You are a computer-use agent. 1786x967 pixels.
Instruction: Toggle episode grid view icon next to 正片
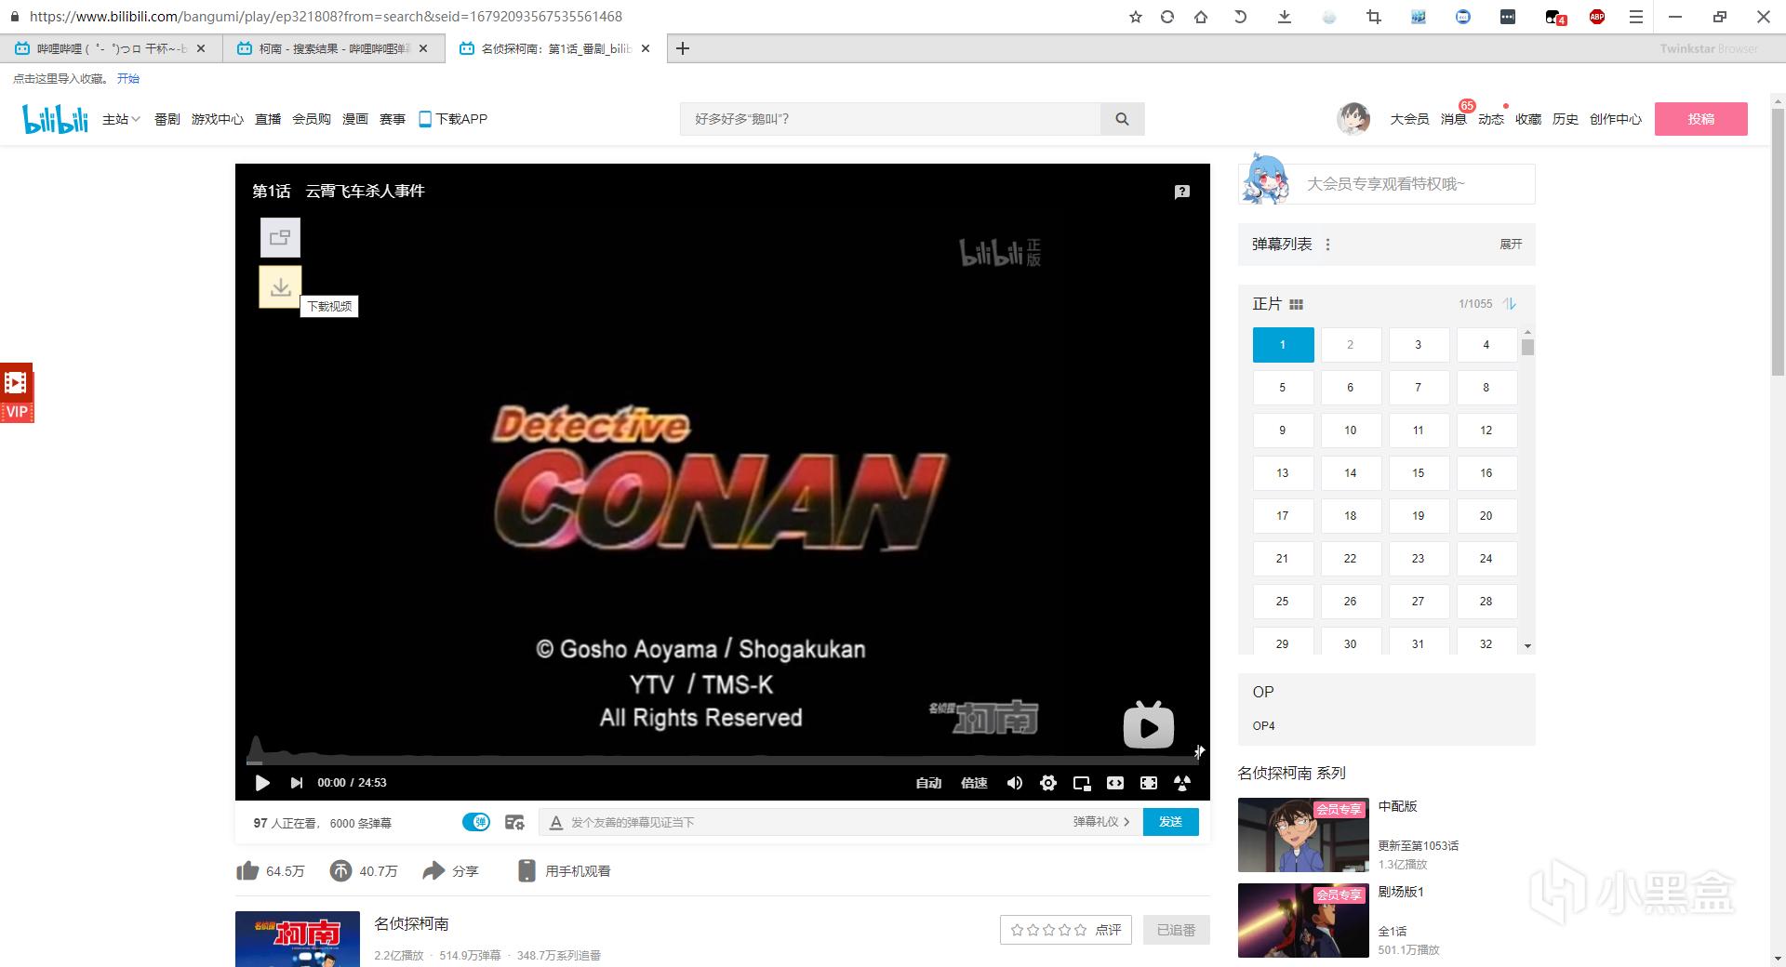tap(1297, 305)
